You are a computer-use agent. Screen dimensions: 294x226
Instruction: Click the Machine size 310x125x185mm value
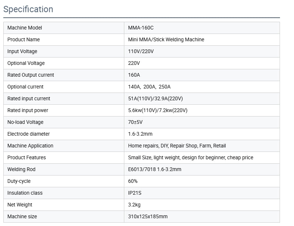(x=148, y=217)
